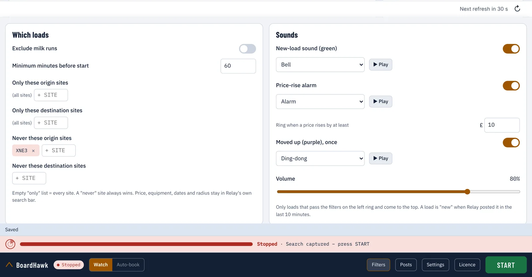Toggle Exclude milk runs switch
Image resolution: width=532 pixels, height=277 pixels.
(x=247, y=49)
